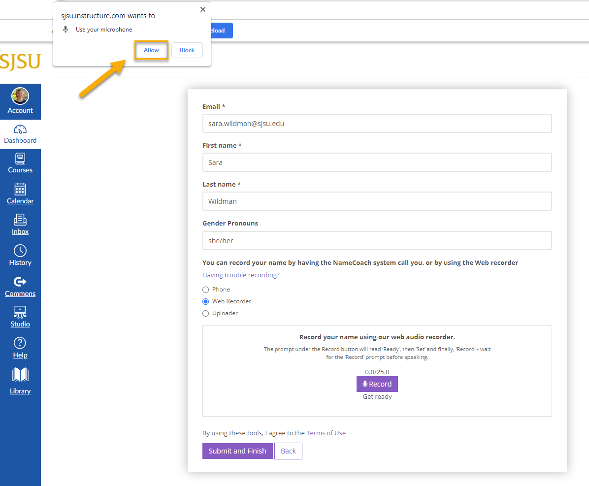
Task: Click inside the Email field
Action: click(377, 123)
